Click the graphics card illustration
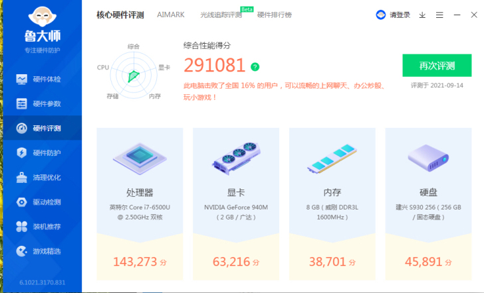Screen dimensions: 484x293 click(236, 158)
